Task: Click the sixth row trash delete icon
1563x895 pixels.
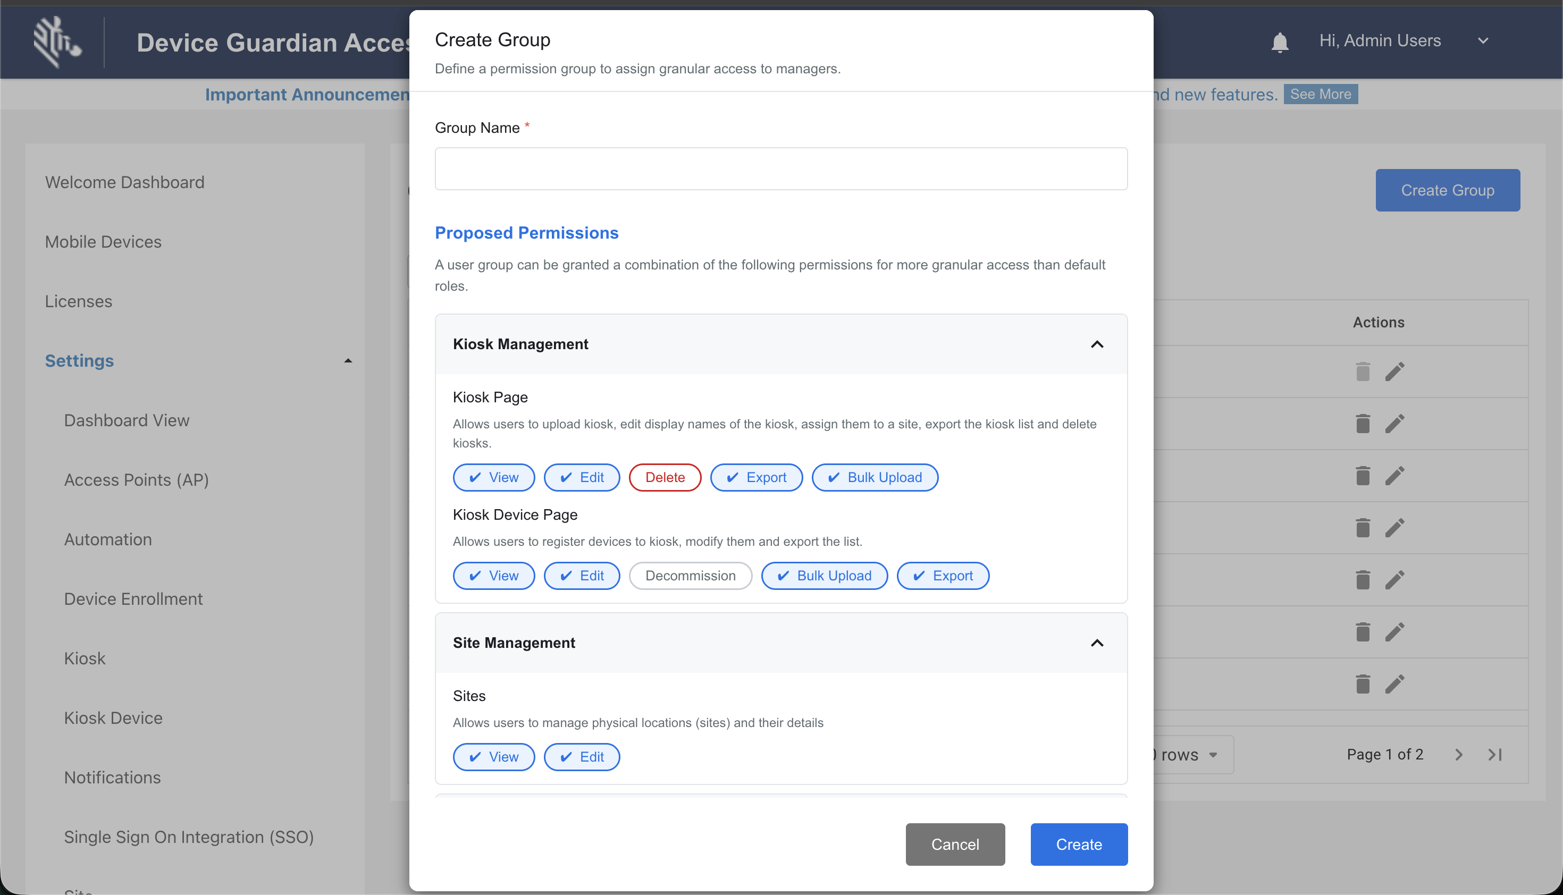Action: (1363, 632)
